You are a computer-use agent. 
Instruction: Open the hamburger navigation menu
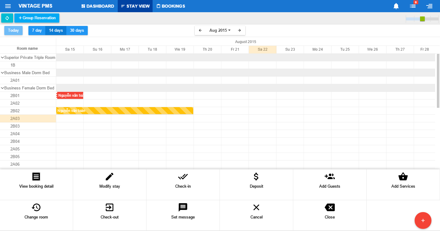tap(8, 6)
